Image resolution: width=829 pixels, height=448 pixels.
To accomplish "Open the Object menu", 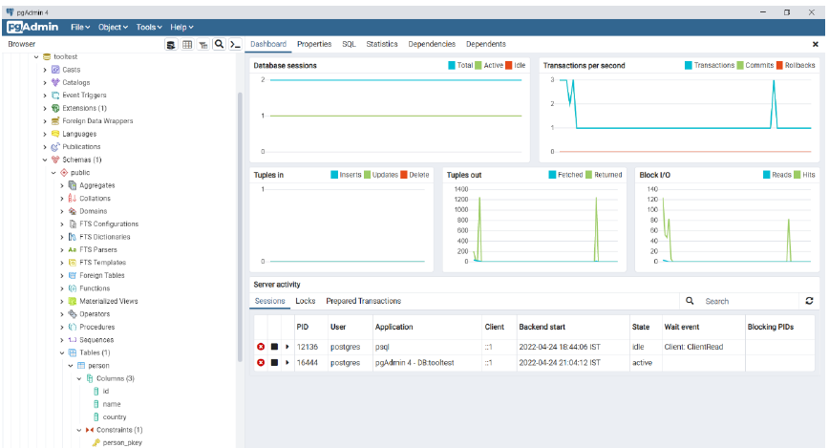I will point(113,27).
